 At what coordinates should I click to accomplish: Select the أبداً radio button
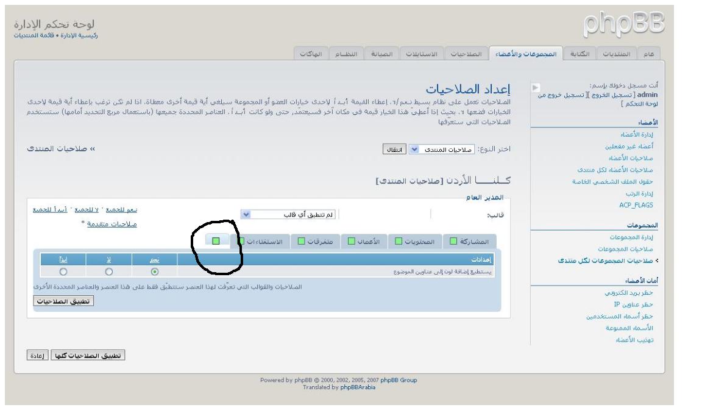click(62, 272)
